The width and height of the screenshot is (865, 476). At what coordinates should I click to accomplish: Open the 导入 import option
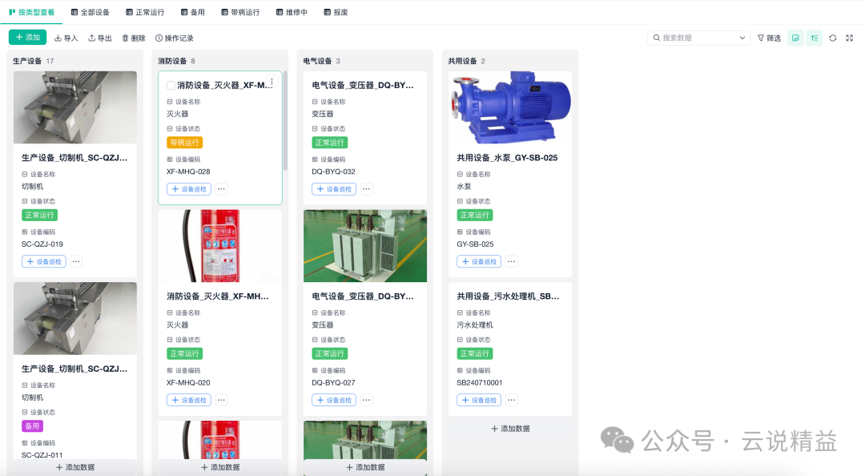[x=66, y=38]
